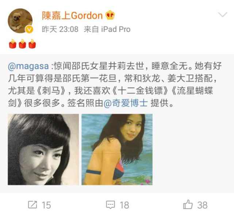234x212 pixels.
Task: Open 陳嘉上Gordon profile name
Action: 72,15
